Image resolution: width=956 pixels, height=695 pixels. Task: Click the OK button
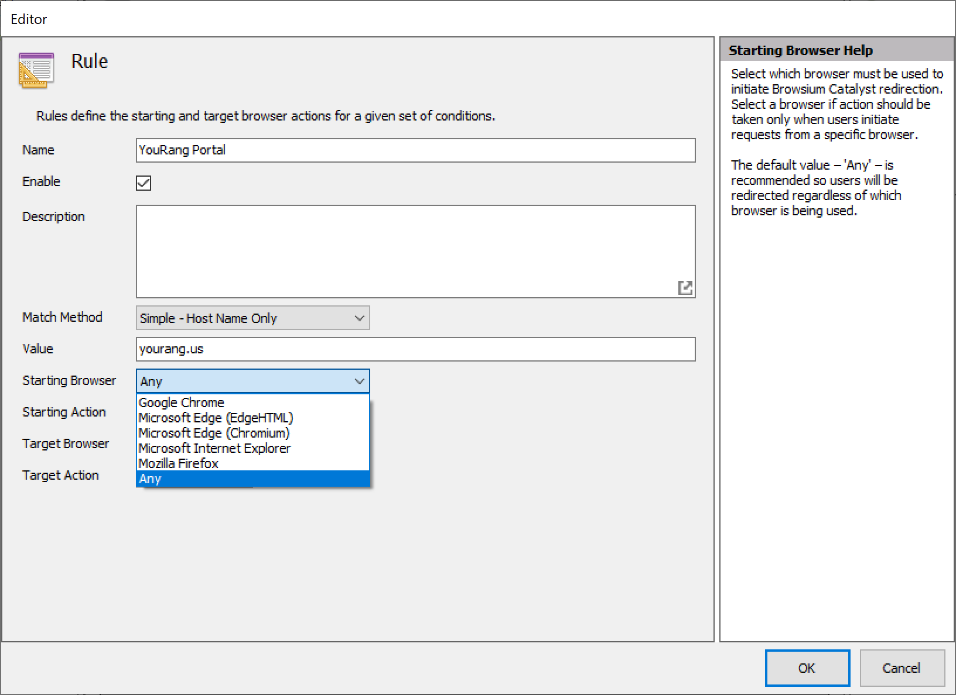click(x=807, y=668)
